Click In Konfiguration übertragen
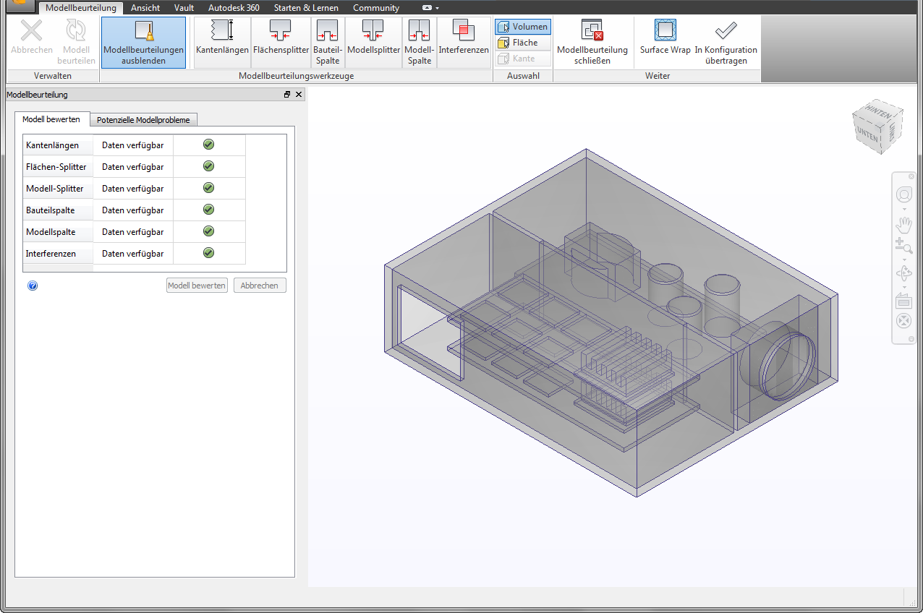923x613 pixels. click(726, 43)
